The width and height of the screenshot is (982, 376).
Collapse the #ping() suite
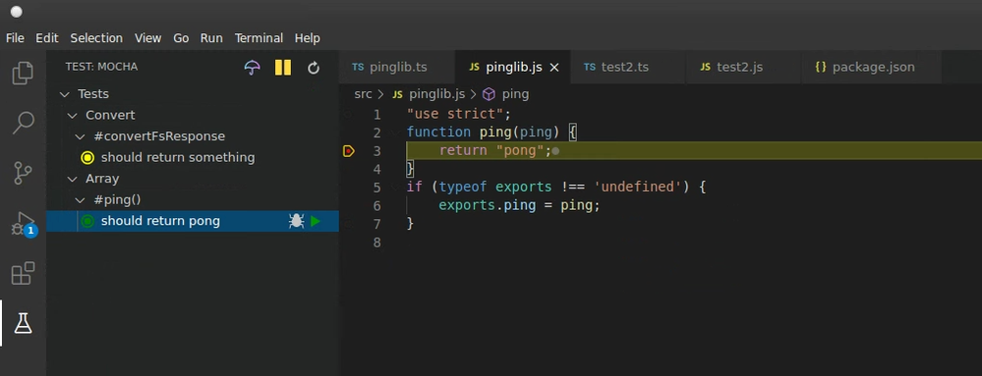click(80, 200)
